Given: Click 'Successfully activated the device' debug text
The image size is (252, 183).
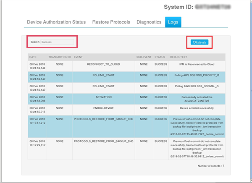Looking at the screenshot, I should pyautogui.click(x=197, y=99).
